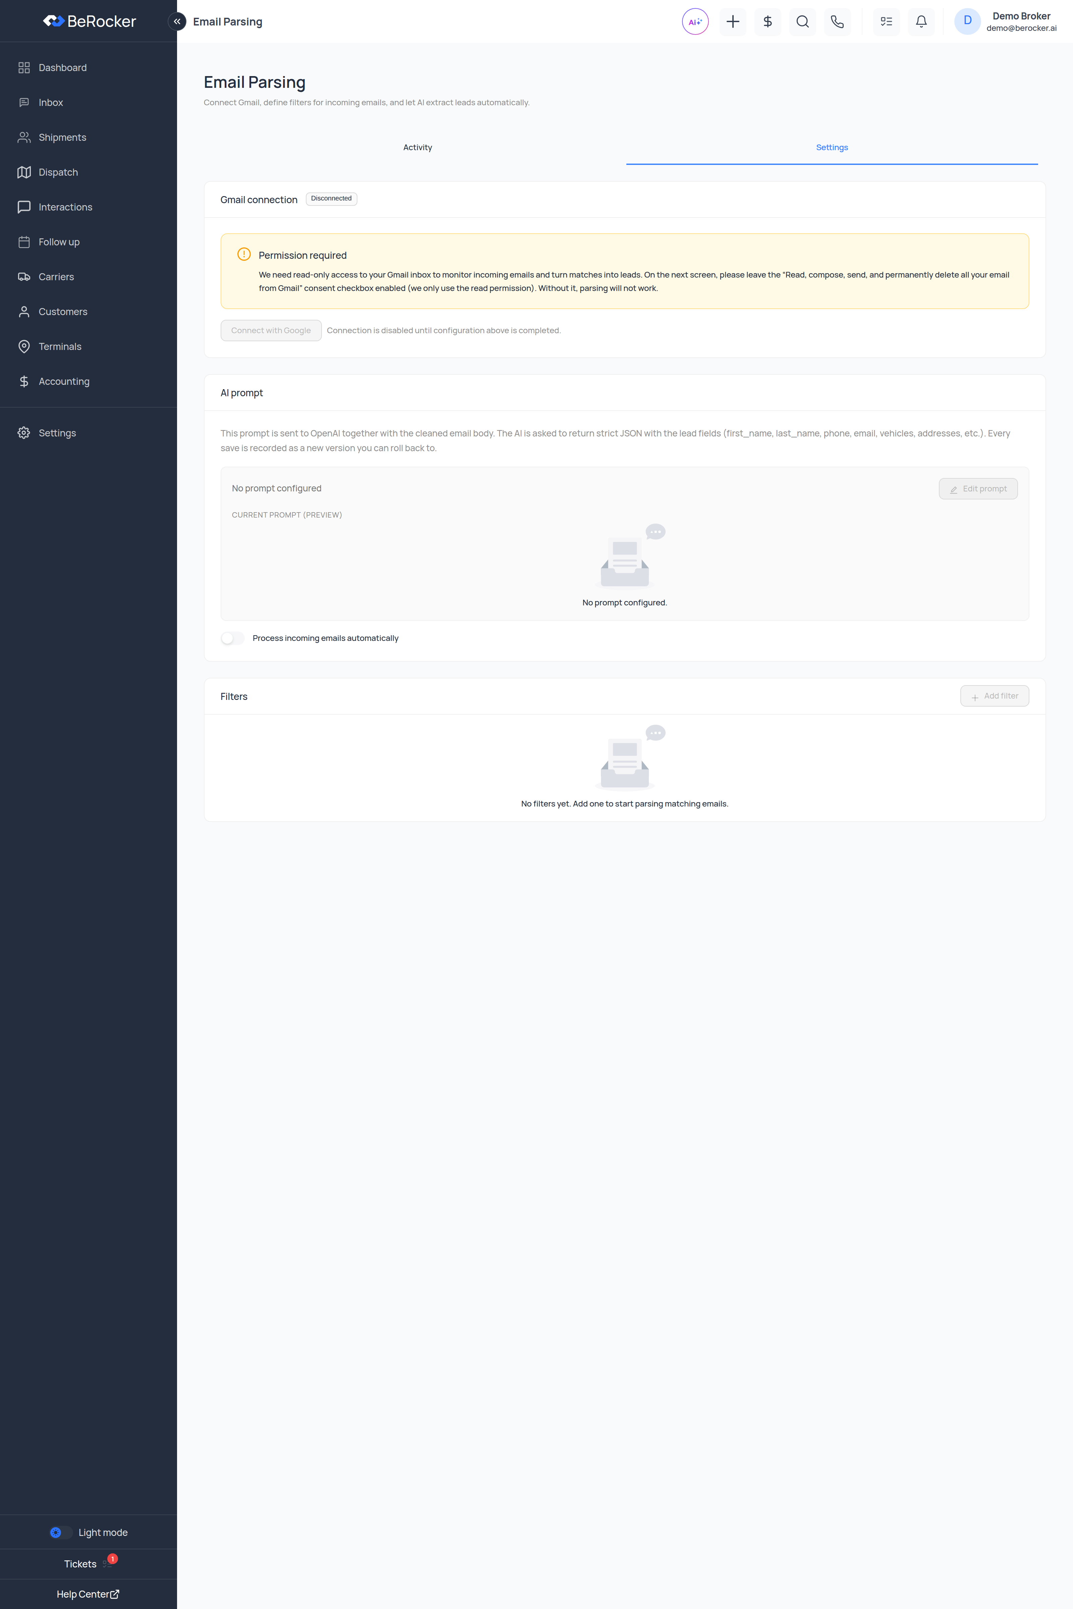Toggle Process incoming emails automatically
Viewport: 1073px width, 1609px height.
(x=233, y=638)
